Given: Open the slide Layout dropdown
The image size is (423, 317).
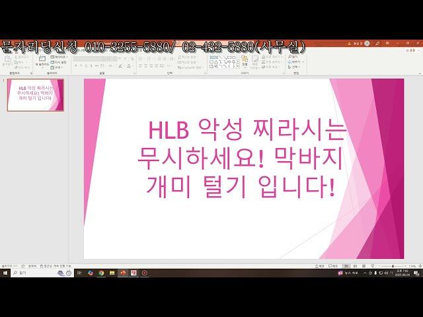Looking at the screenshot, I should coord(59,57).
